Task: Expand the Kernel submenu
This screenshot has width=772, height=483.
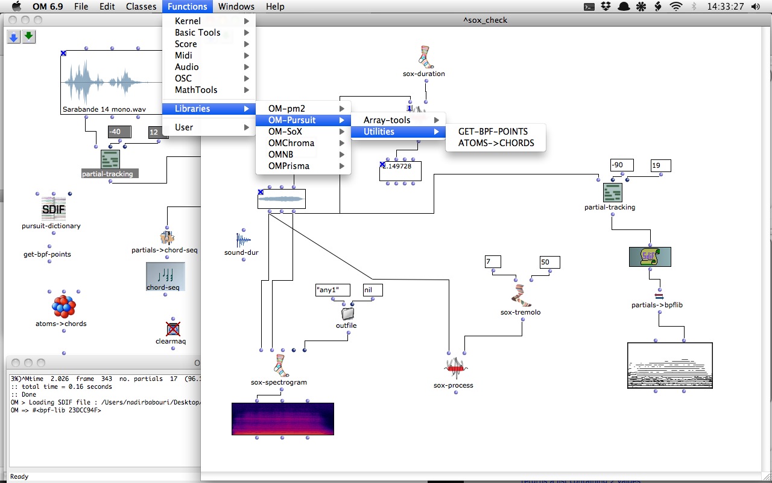Action: (x=209, y=21)
